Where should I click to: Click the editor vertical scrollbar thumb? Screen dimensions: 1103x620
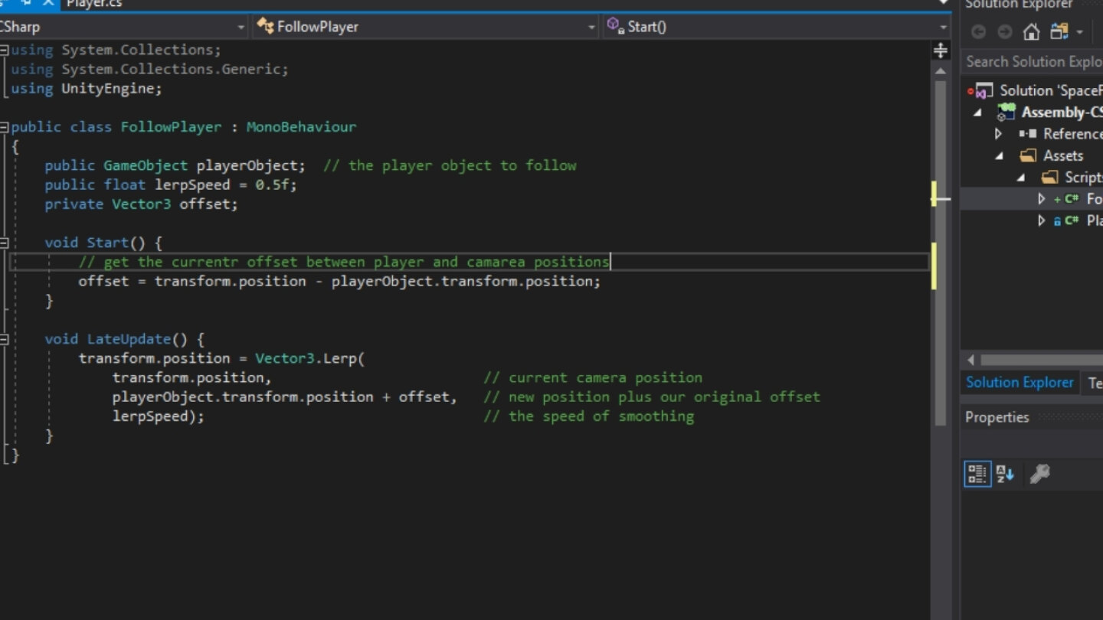[x=941, y=253]
